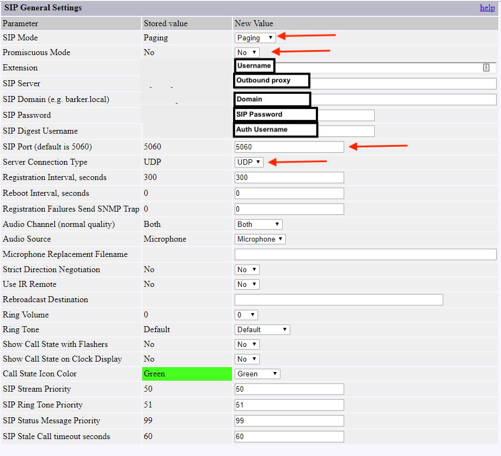
Task: Click the Registration Interval input field
Action: pyautogui.click(x=289, y=178)
